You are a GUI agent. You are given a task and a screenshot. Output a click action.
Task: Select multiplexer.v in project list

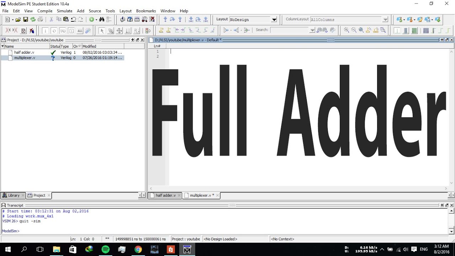click(25, 58)
